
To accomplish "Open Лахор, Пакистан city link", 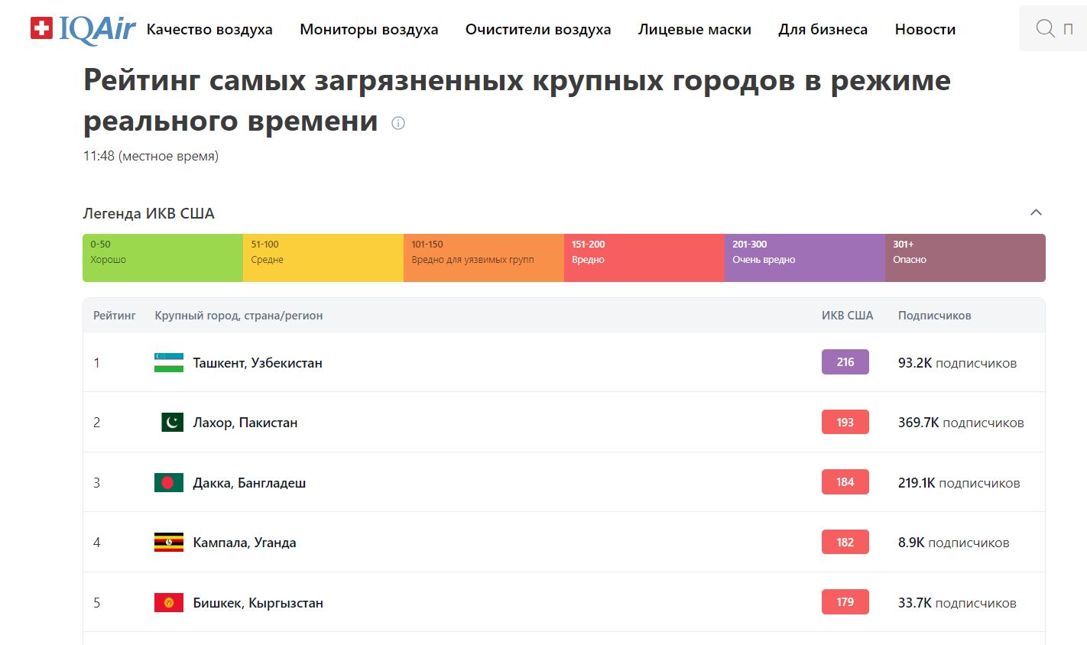I will point(245,423).
